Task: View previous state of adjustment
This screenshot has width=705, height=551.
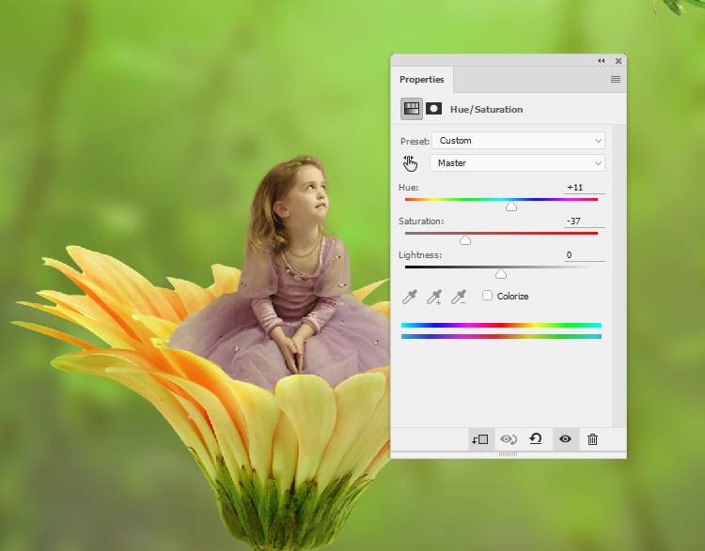Action: pos(509,439)
